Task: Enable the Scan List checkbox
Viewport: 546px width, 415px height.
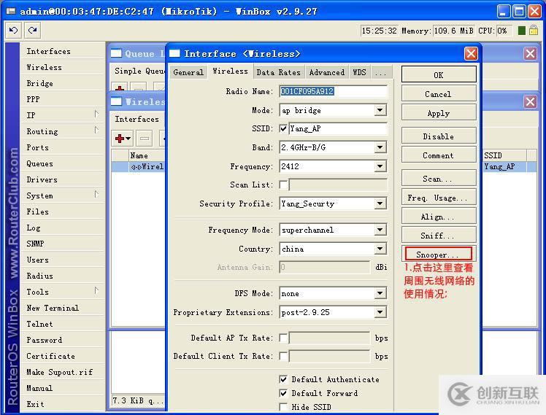Action: (x=283, y=185)
